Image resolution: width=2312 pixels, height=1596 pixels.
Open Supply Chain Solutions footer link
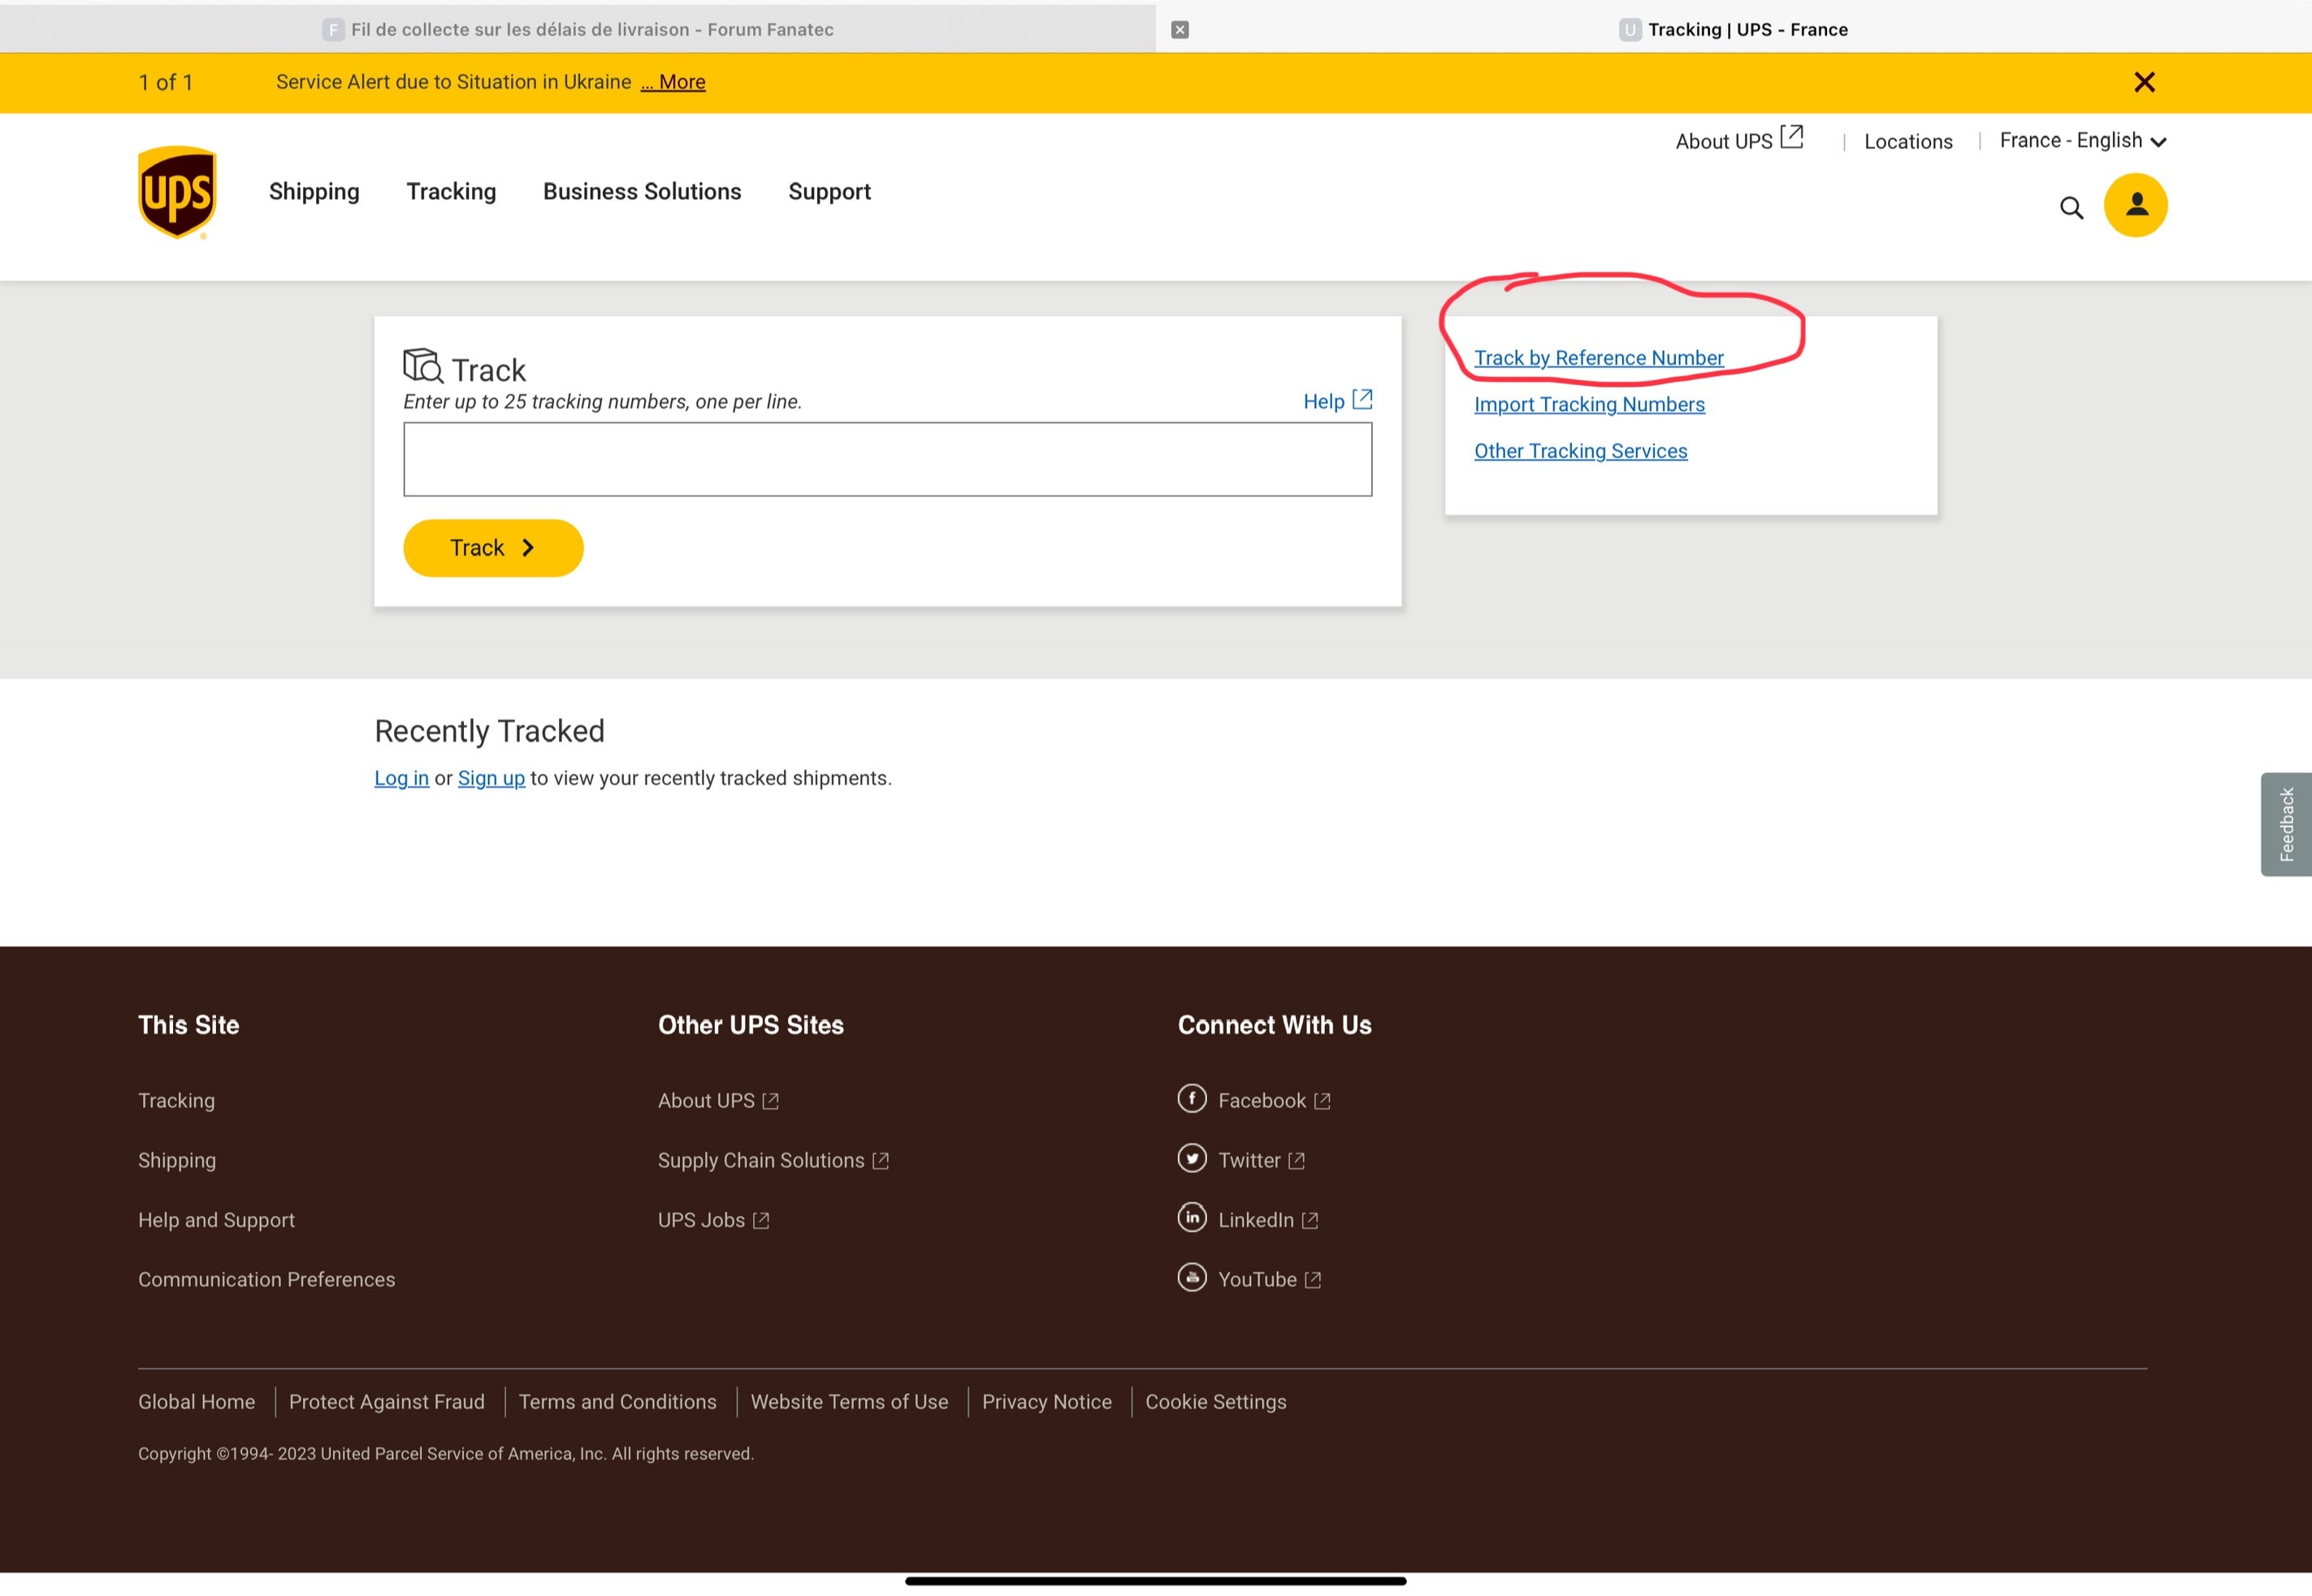point(761,1160)
